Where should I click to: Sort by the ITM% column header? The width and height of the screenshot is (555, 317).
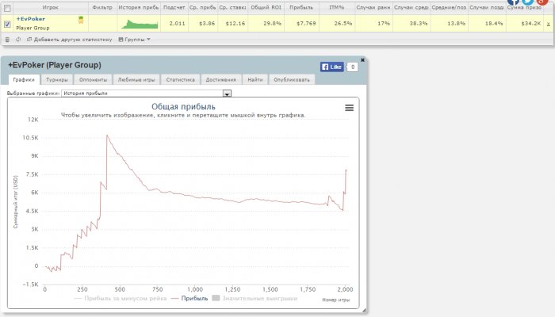pos(337,7)
